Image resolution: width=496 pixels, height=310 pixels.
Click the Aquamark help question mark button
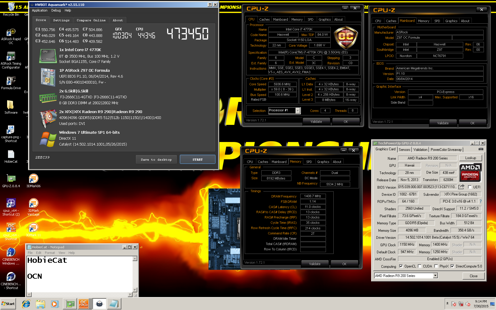210,5
